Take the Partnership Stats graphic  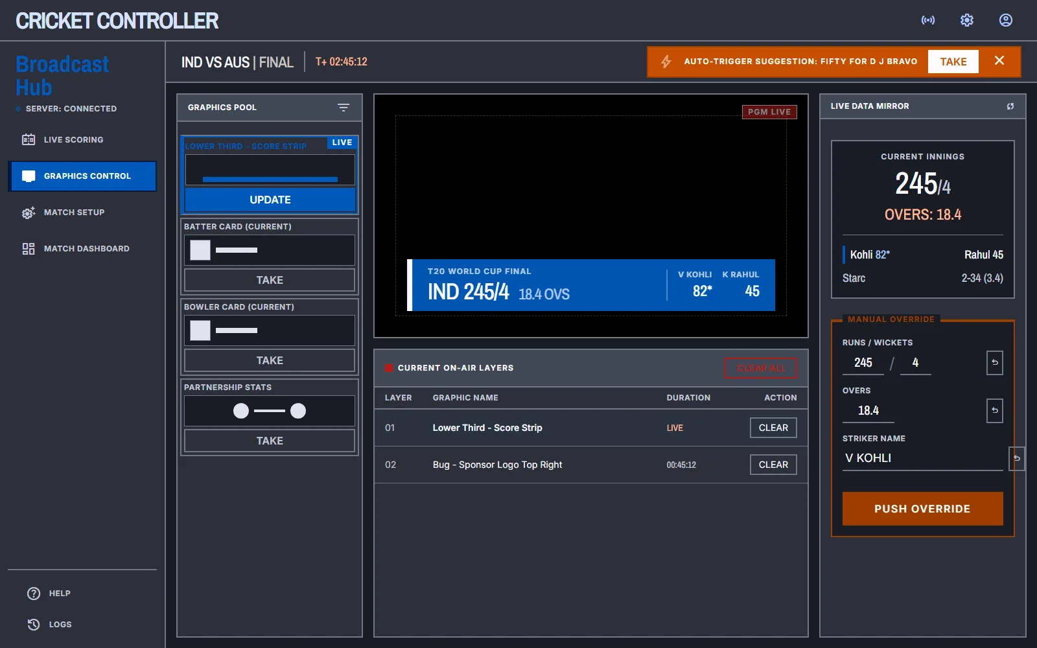tap(270, 441)
